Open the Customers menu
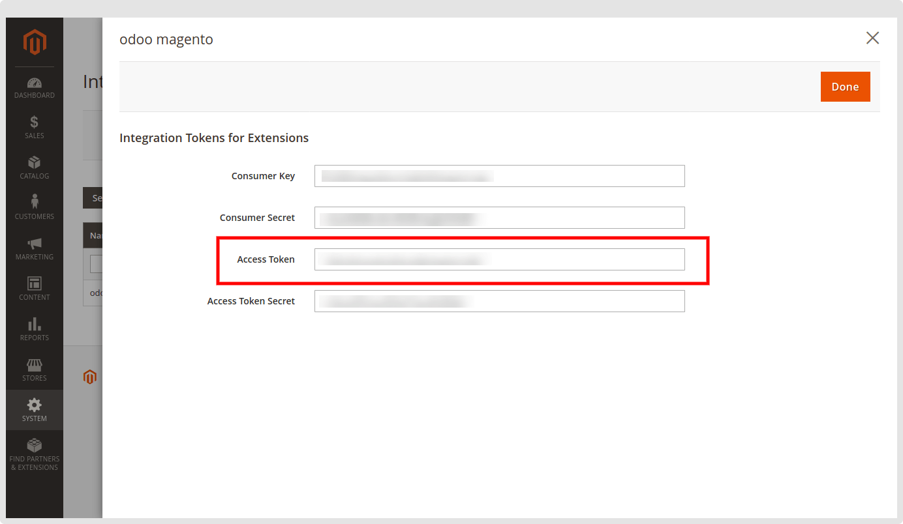 pos(35,209)
